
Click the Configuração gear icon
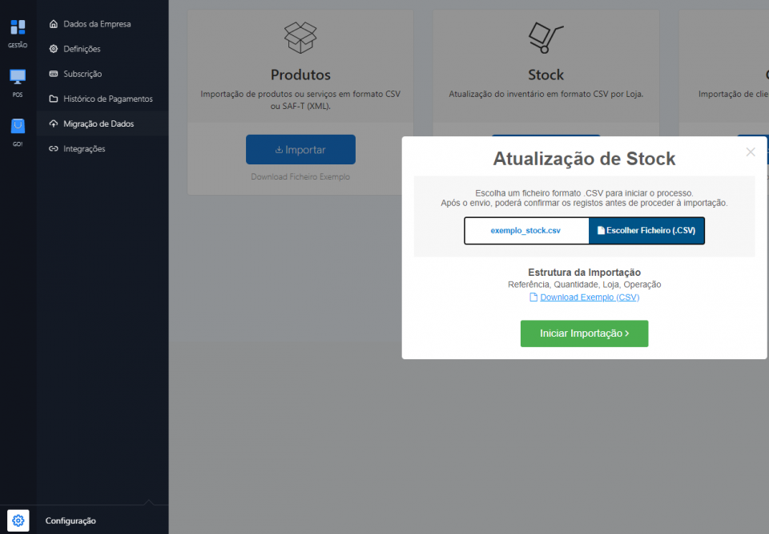click(18, 520)
